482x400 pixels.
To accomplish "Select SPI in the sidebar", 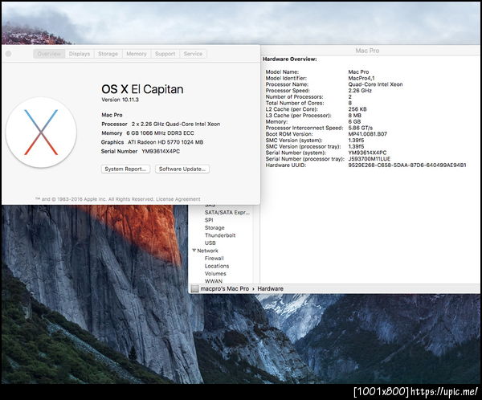I will click(x=209, y=220).
